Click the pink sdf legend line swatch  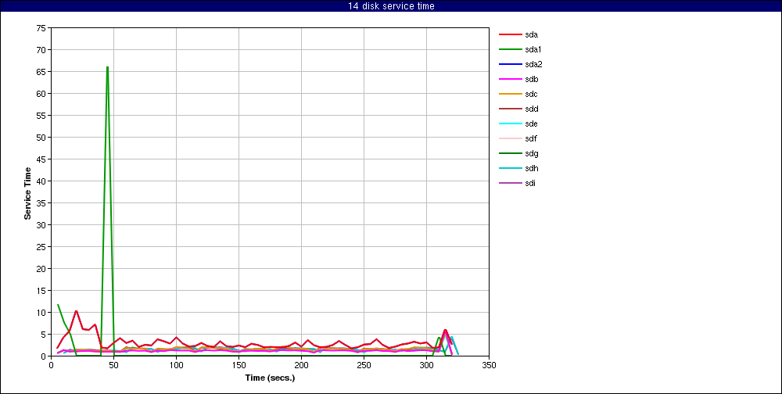(x=509, y=138)
